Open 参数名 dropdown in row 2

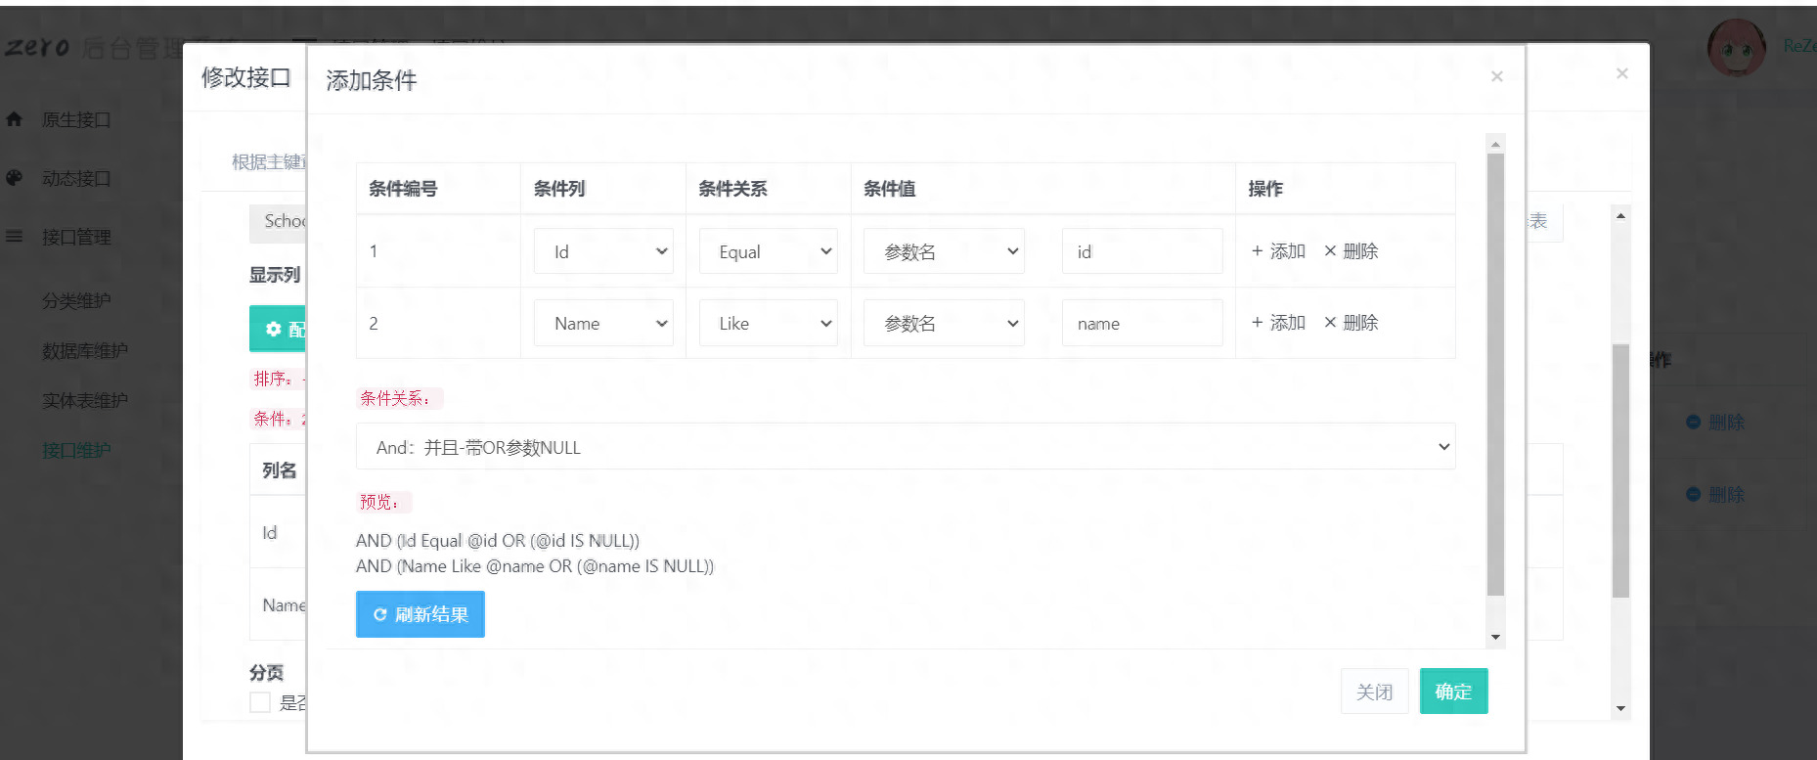coord(944,323)
